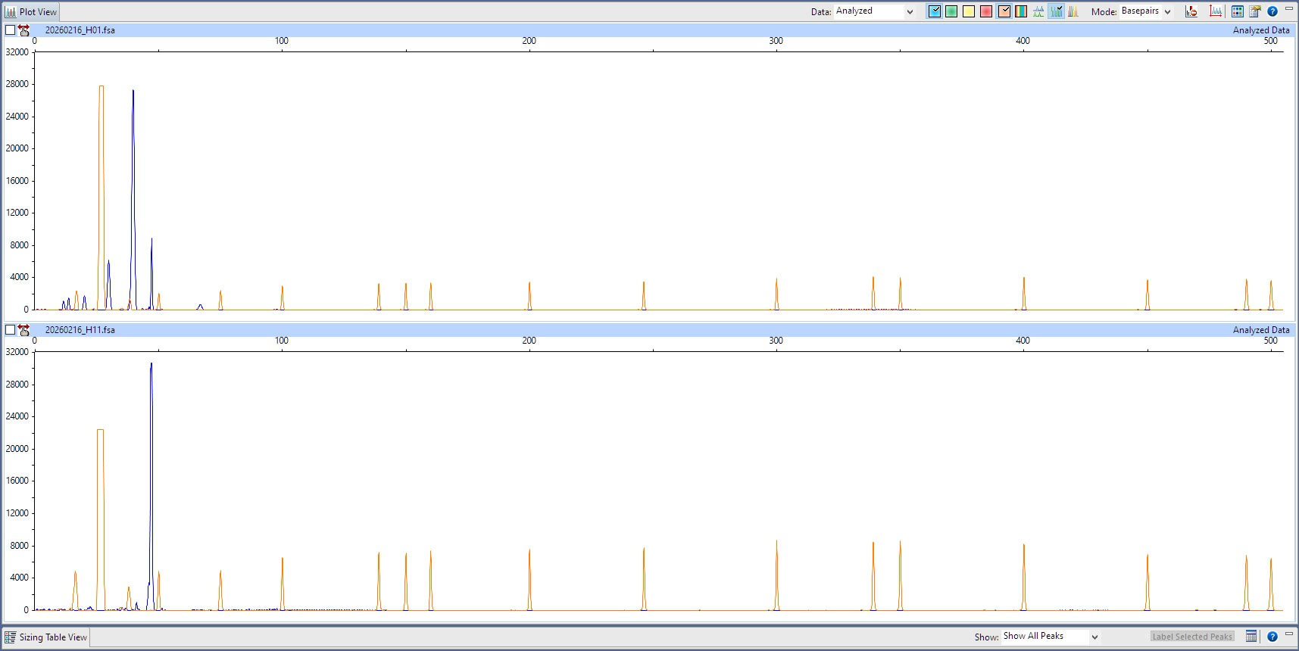Select the 20260216_H11.fsa file name
This screenshot has height=651, width=1299.
click(x=80, y=330)
